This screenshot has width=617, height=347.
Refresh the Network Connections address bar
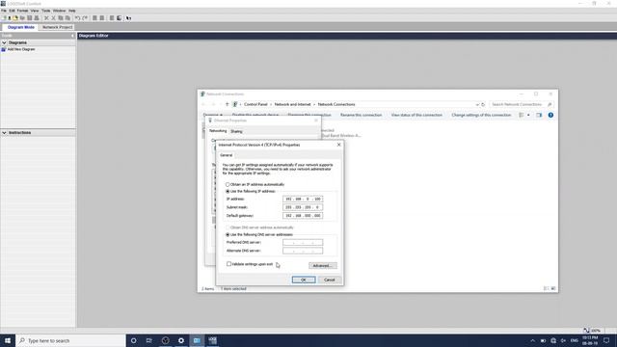click(483, 105)
